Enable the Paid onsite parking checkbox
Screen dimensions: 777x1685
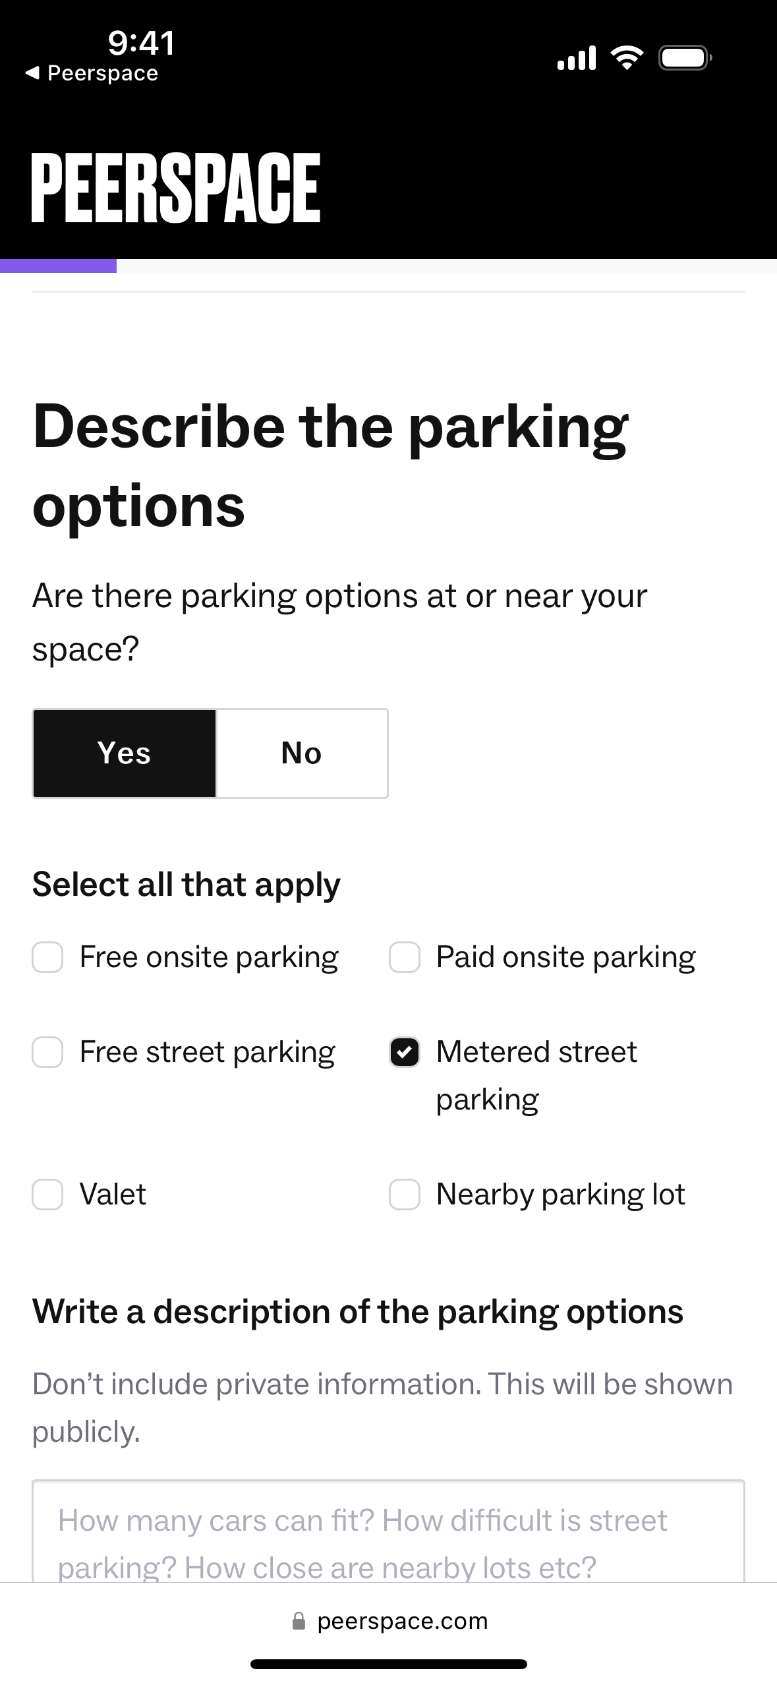(x=405, y=957)
